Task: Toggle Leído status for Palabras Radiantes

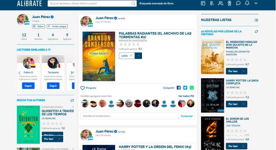Action: 127,56
